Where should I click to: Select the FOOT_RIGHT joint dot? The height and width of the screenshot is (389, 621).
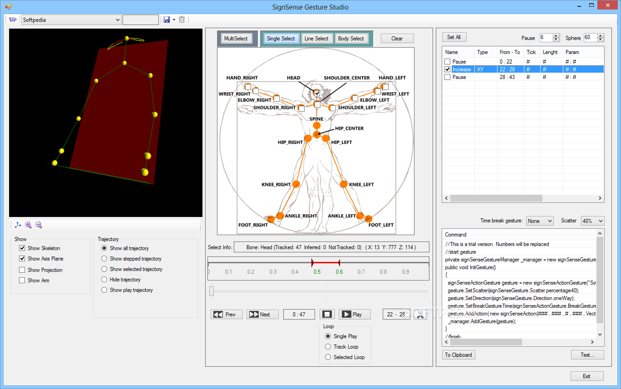coord(271,219)
